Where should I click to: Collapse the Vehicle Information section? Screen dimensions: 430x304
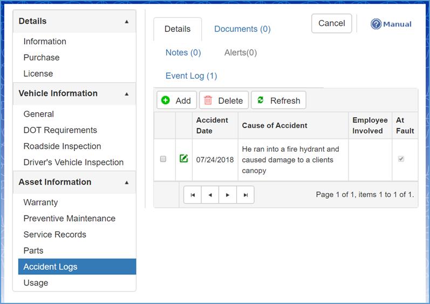(127, 94)
